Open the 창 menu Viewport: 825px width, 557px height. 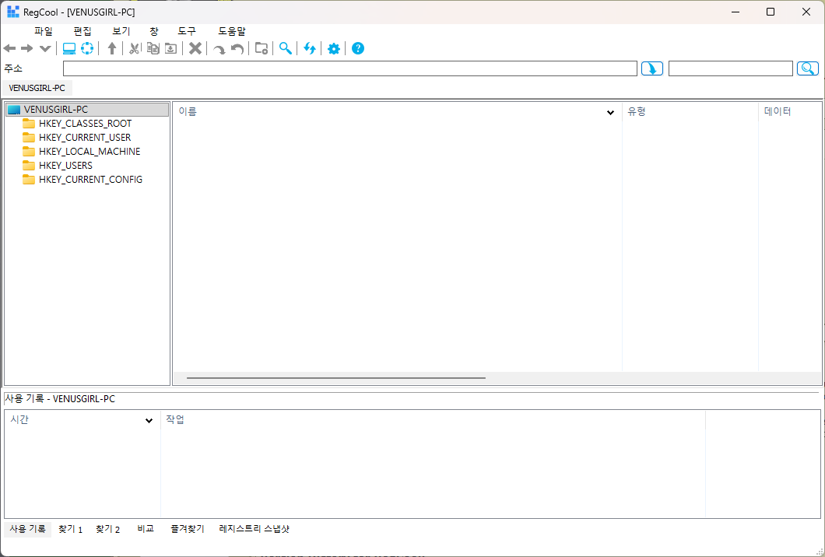pos(153,32)
